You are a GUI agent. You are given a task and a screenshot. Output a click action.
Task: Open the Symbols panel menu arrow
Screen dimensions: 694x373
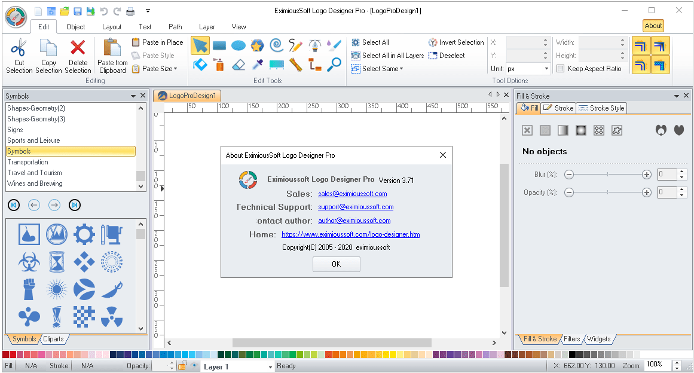pos(133,96)
